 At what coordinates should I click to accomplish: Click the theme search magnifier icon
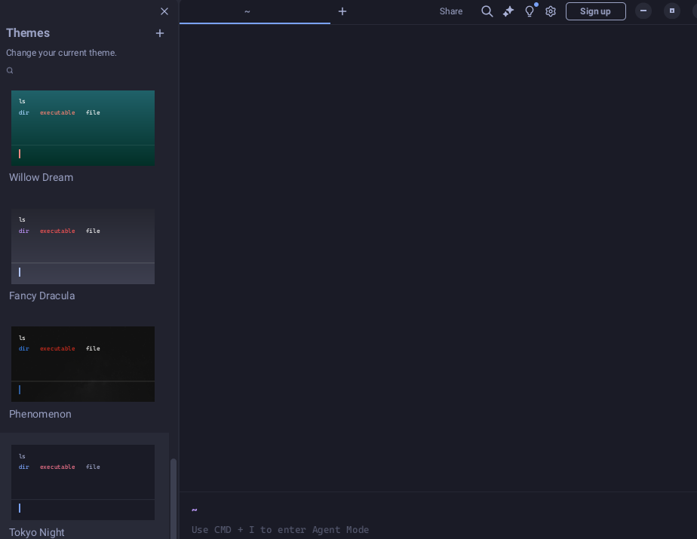(10, 71)
